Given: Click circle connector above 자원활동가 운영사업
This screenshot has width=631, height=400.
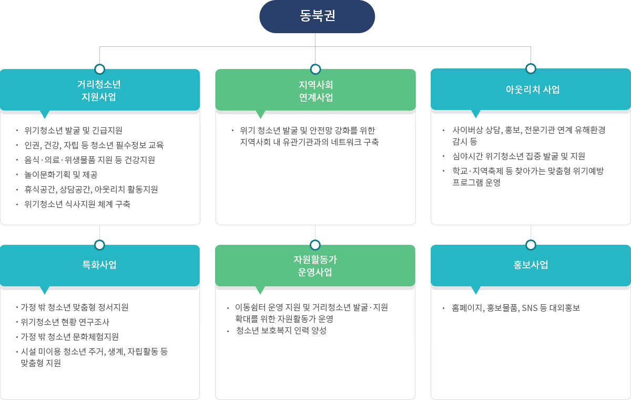Looking at the screenshot, I should click(x=315, y=245).
